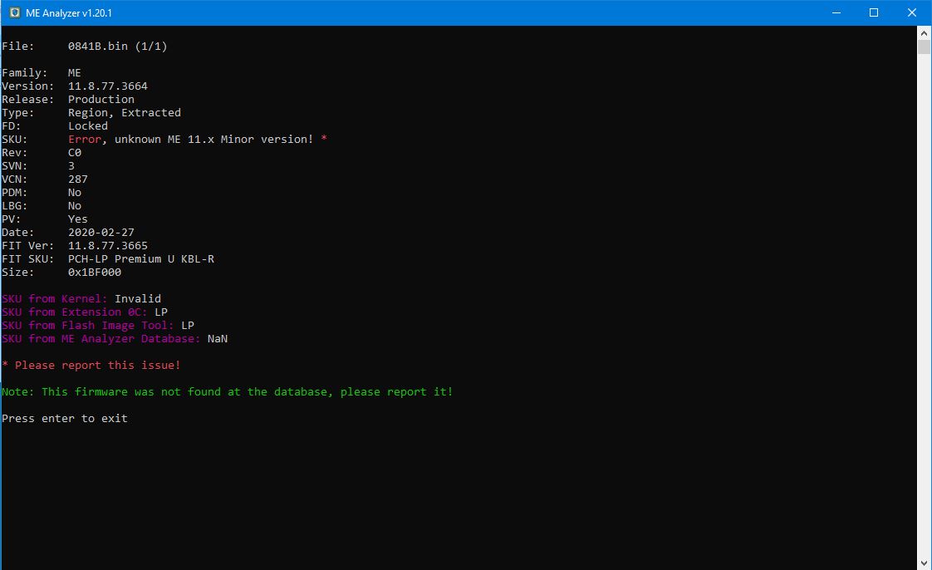
Task: Click the Press enter to exit prompt
Action: coord(65,419)
